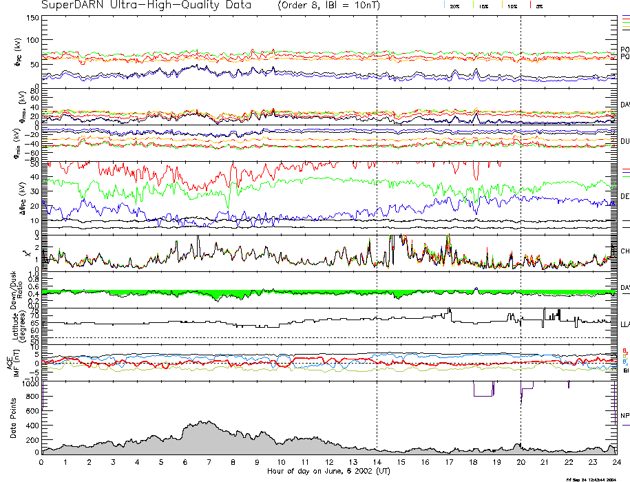Click the hour 24 tick label on x-axis
The image size is (630, 482).
(616, 463)
